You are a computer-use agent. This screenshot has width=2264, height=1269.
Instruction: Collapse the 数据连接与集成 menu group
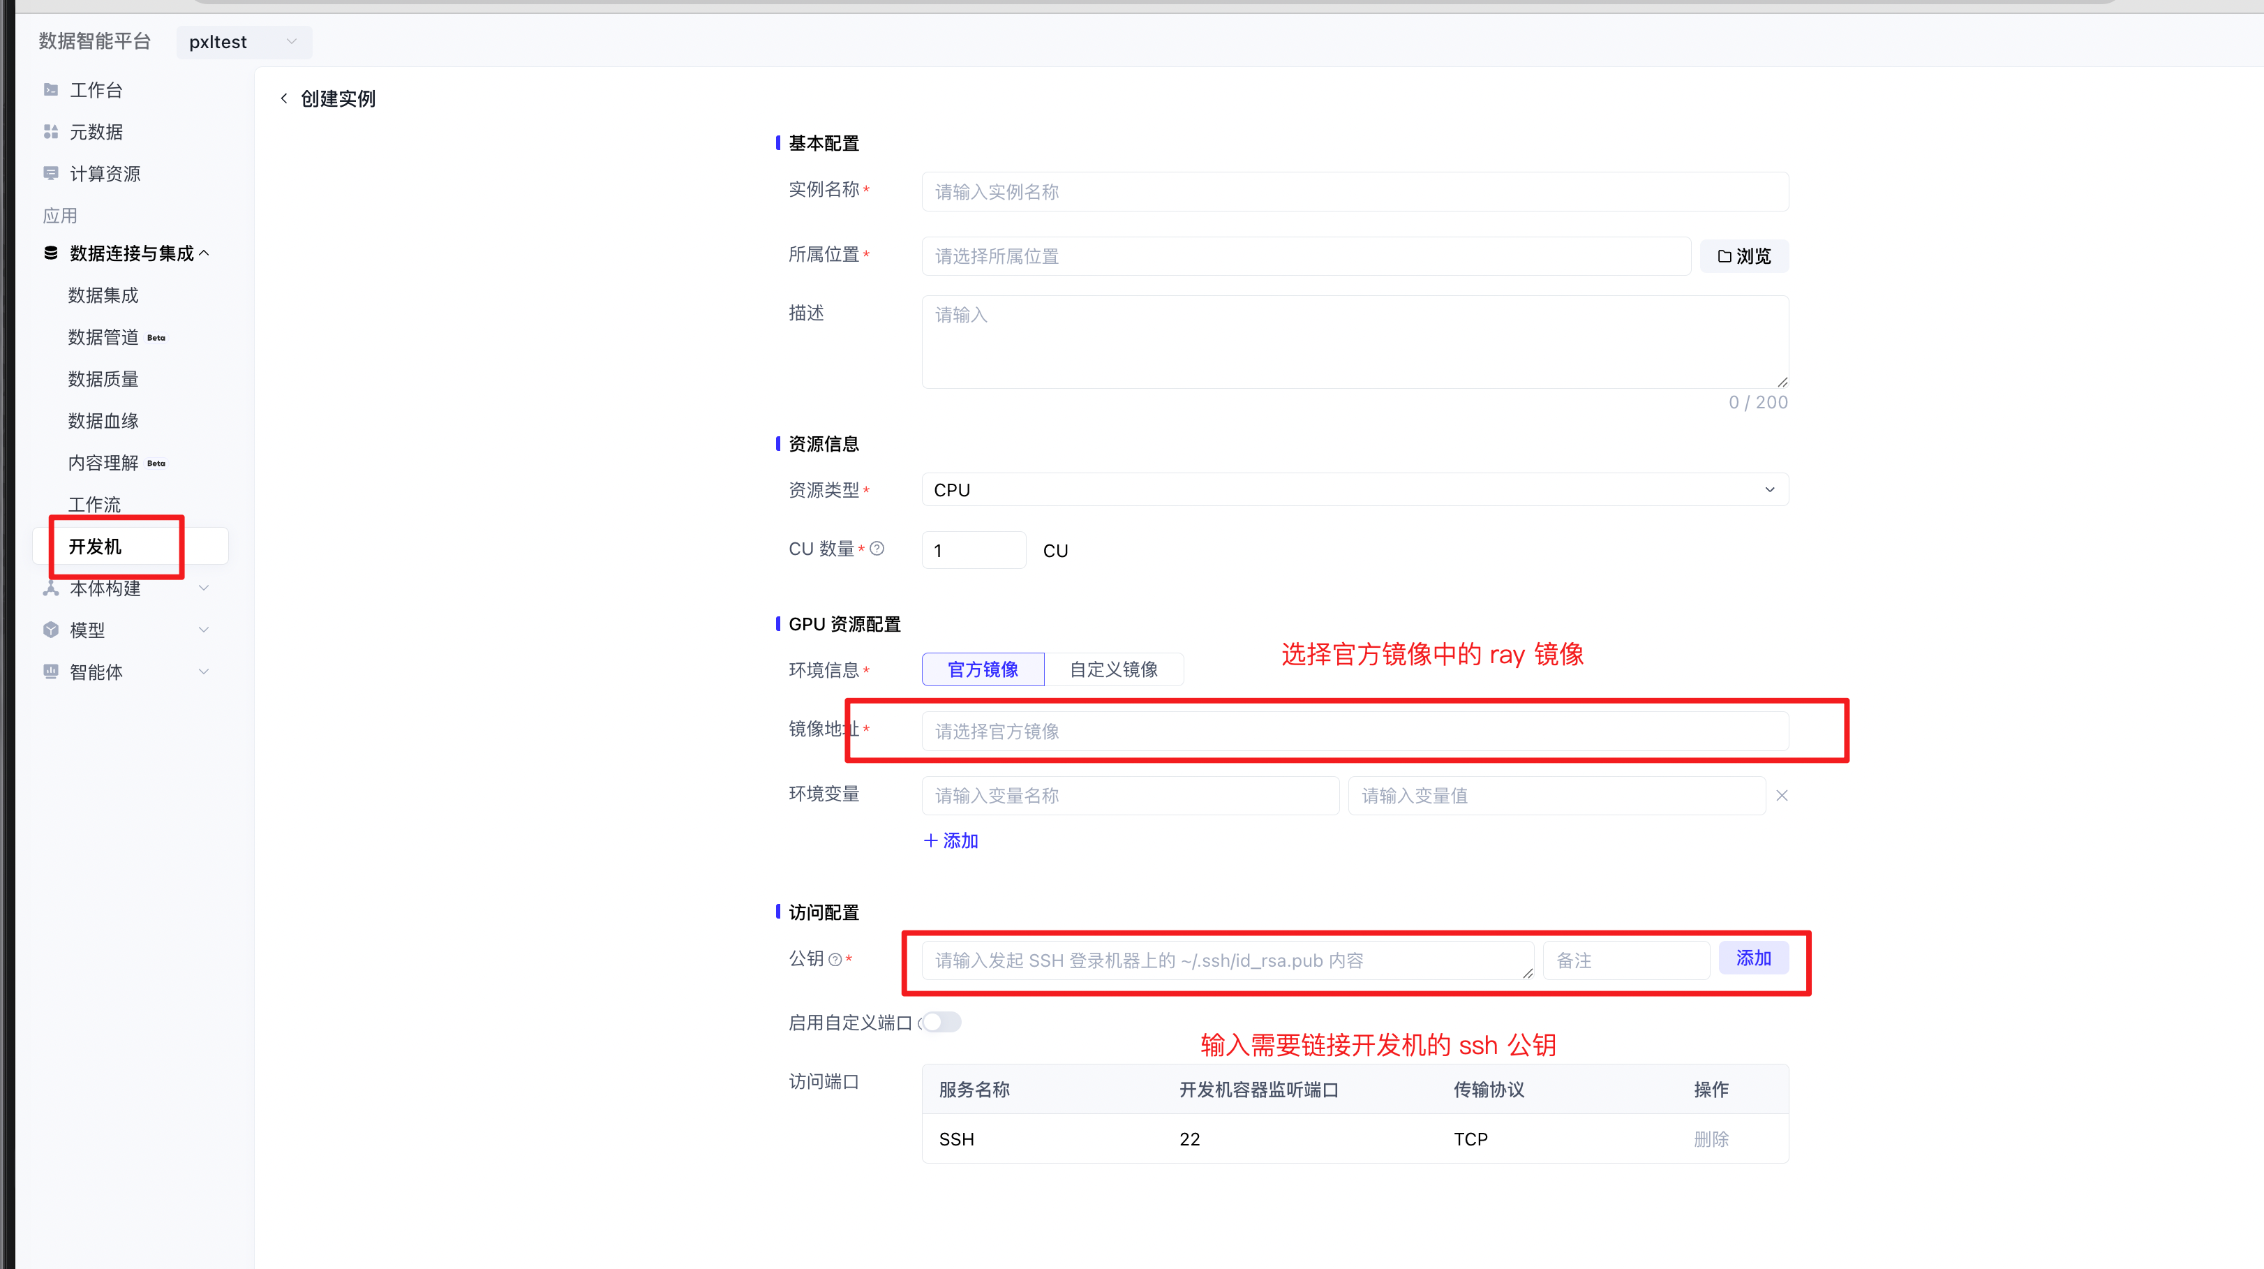pos(204,253)
